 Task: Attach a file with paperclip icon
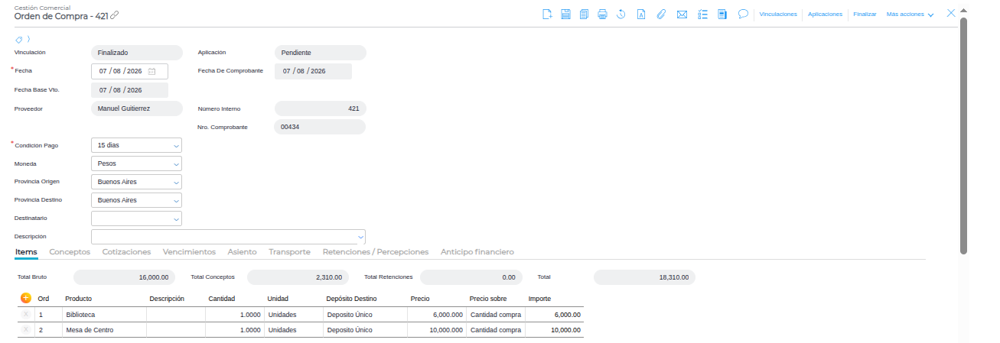[x=662, y=14]
